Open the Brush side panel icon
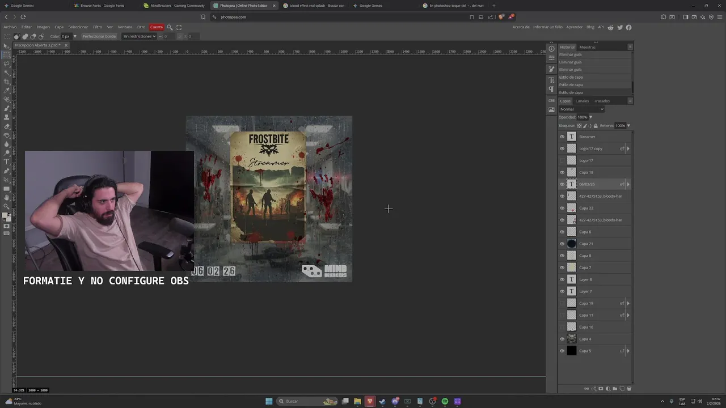Image resolution: width=726 pixels, height=408 pixels. (551, 69)
